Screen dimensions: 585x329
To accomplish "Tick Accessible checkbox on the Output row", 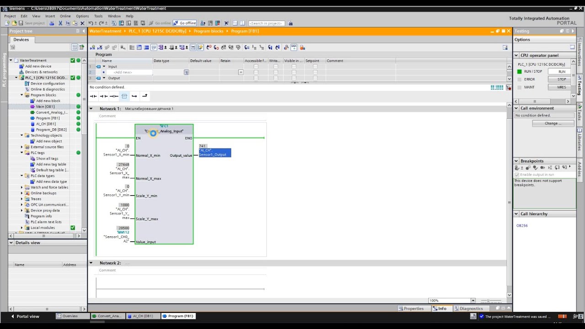I will tap(255, 78).
